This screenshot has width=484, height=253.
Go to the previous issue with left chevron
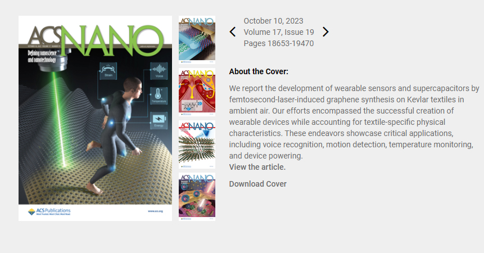pyautogui.click(x=233, y=32)
